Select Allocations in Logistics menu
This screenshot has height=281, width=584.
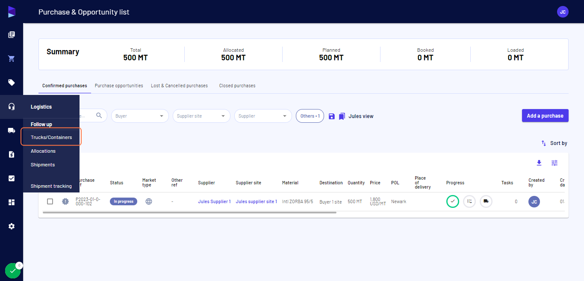tap(43, 151)
